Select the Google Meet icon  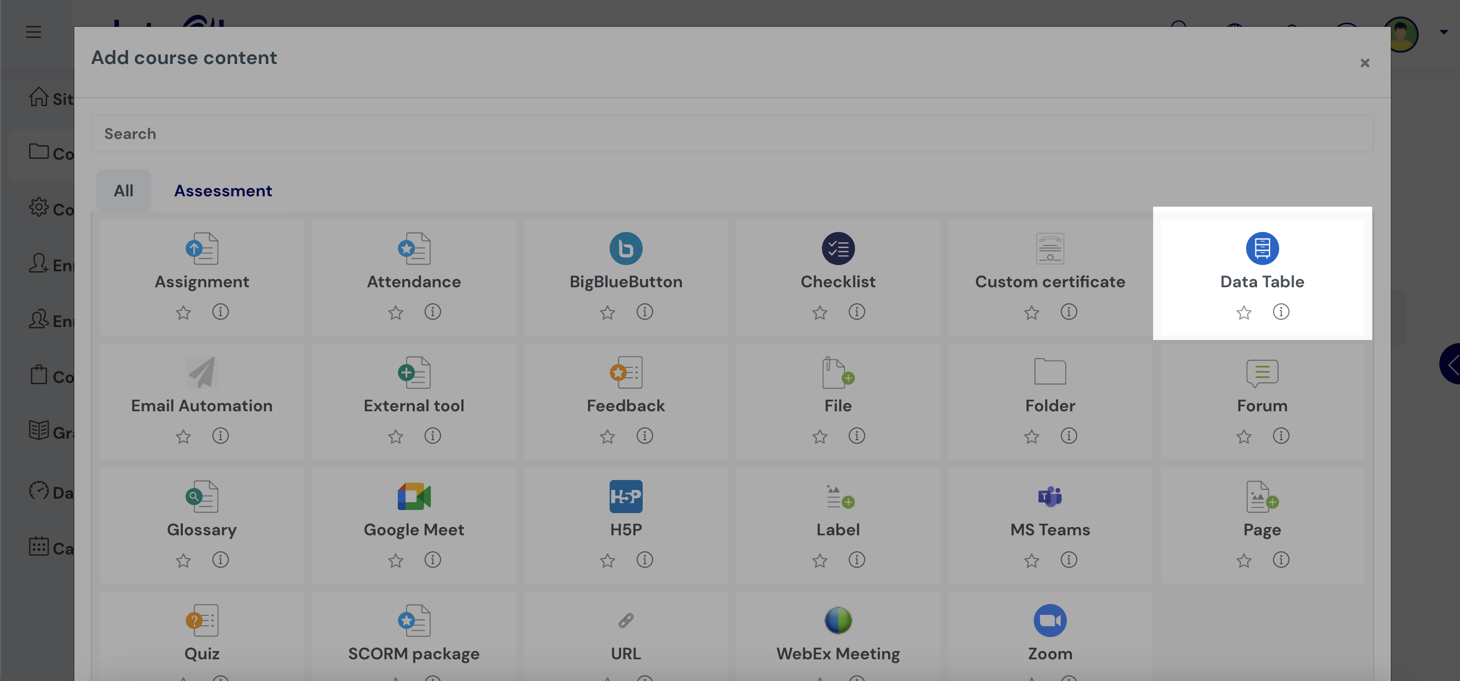[x=414, y=496]
